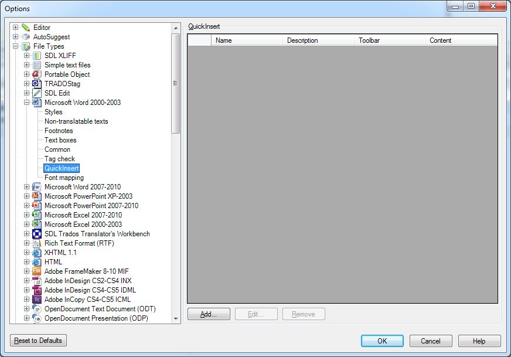511x357 pixels.
Task: Expand the Editor node
Action: pos(15,28)
